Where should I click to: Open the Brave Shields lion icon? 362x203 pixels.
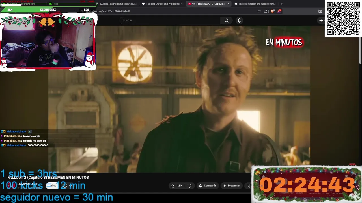tap(272, 11)
